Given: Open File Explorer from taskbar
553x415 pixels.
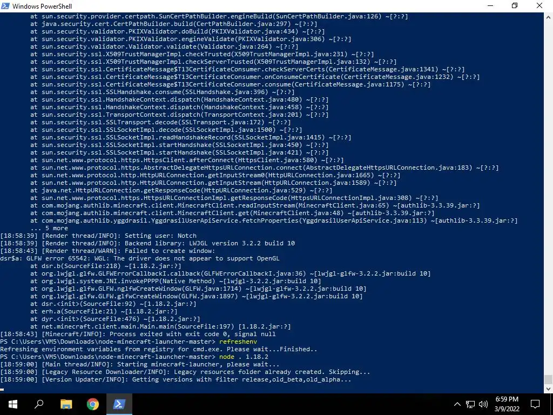Looking at the screenshot, I should (66, 404).
